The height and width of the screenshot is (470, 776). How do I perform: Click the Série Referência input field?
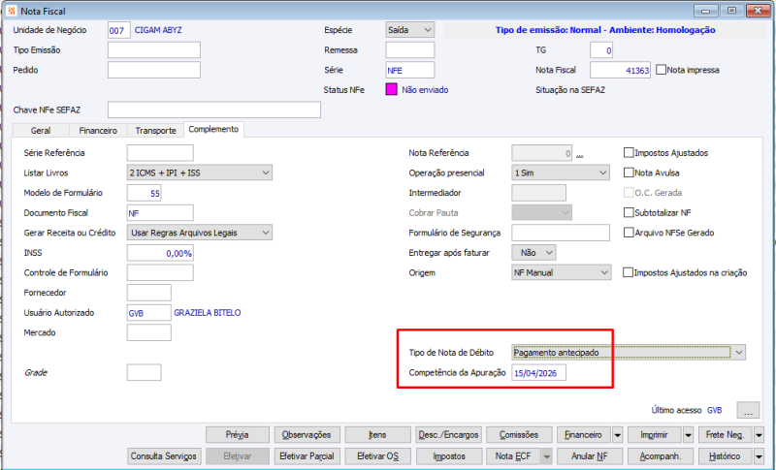click(160, 153)
